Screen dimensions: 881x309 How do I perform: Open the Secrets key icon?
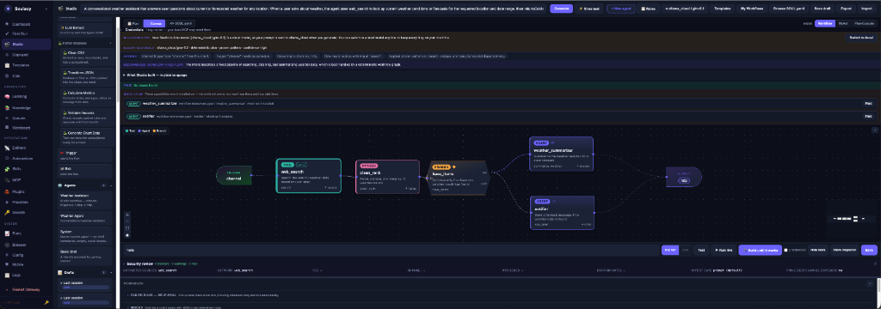tap(7, 213)
